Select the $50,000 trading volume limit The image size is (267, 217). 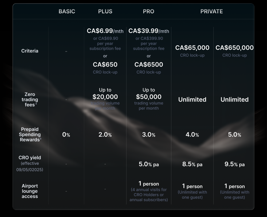click(x=149, y=97)
